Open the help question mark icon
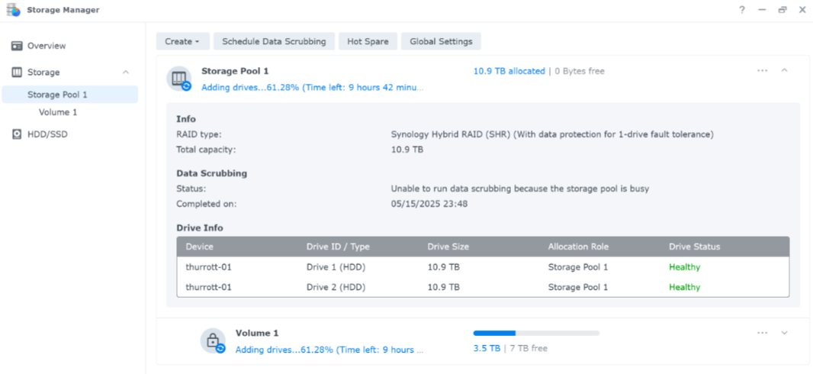The width and height of the screenshot is (813, 374). click(743, 10)
